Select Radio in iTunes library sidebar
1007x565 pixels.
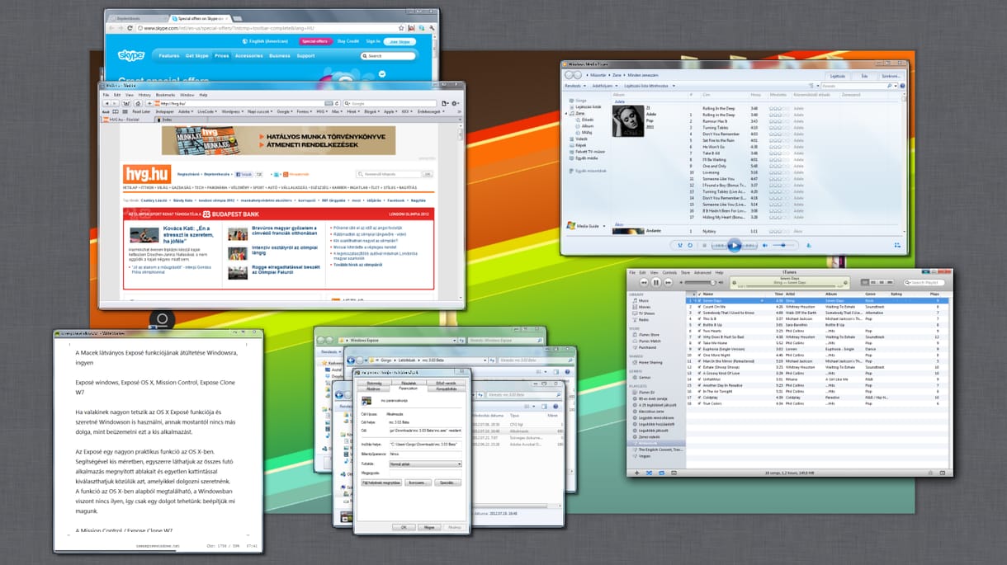point(642,320)
